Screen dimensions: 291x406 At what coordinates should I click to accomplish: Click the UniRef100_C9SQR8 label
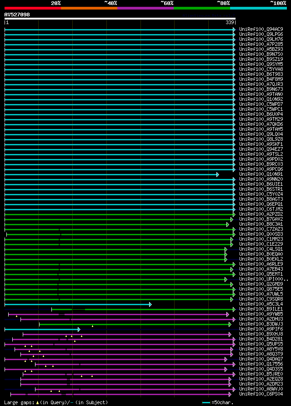point(261,299)
